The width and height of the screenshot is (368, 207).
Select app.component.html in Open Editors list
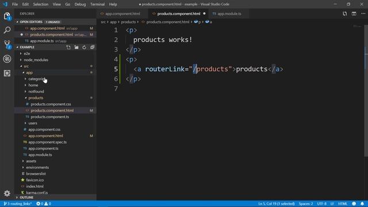click(47, 28)
